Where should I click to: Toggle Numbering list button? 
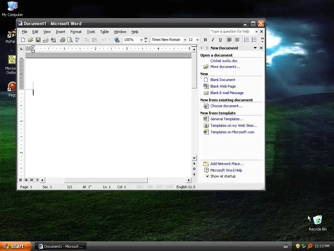(247, 40)
